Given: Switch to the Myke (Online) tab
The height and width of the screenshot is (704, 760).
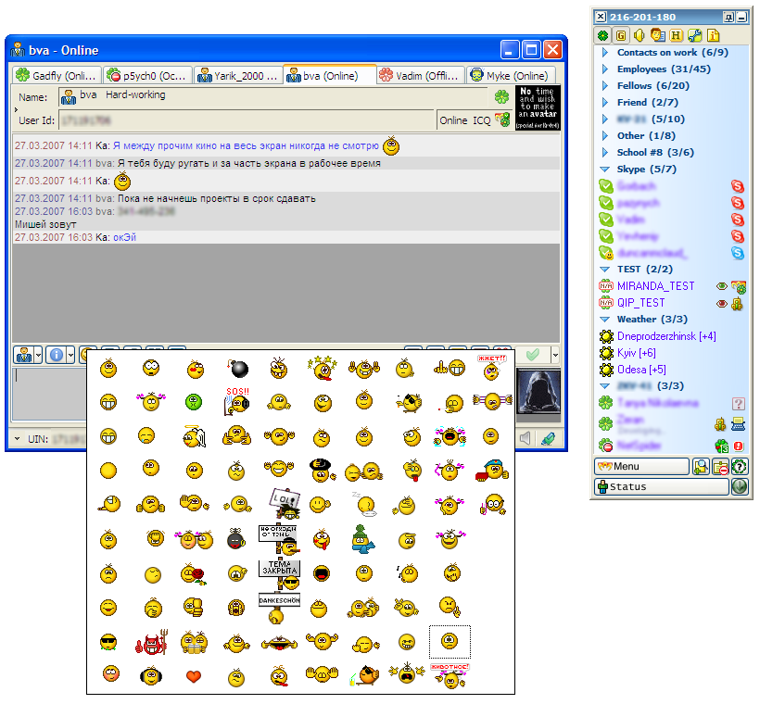Looking at the screenshot, I should (510, 76).
